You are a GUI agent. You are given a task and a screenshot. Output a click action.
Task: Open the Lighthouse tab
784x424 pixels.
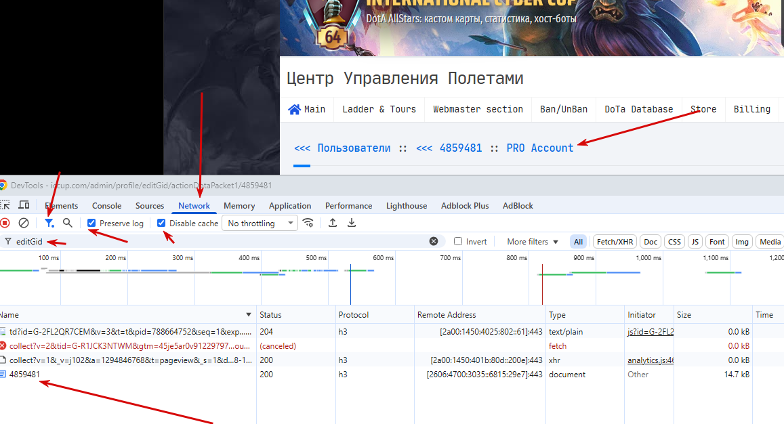click(407, 205)
